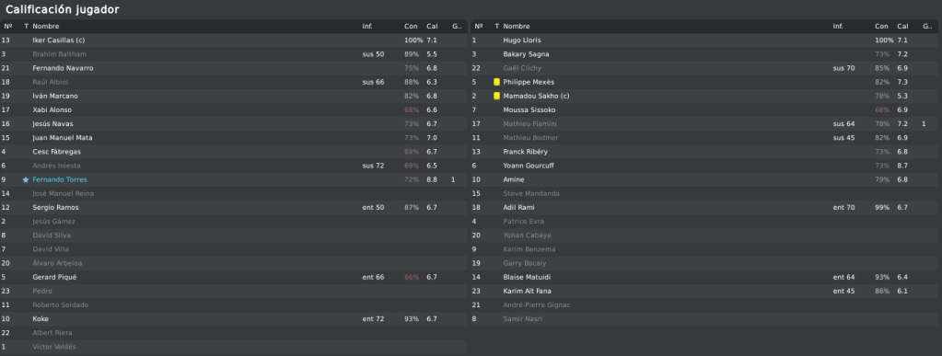Open Fernando Torres player link
The width and height of the screenshot is (942, 356).
(60, 179)
